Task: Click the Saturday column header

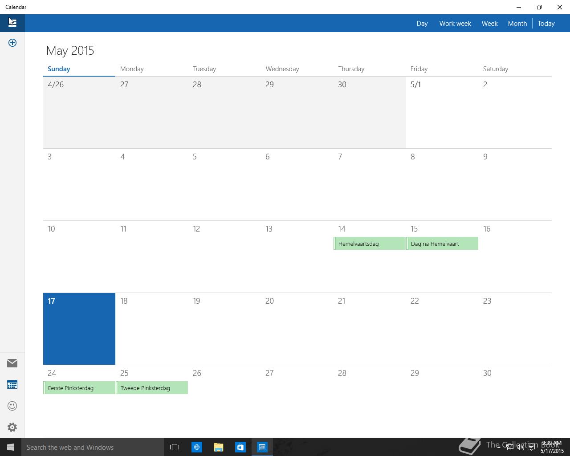Action: point(496,69)
